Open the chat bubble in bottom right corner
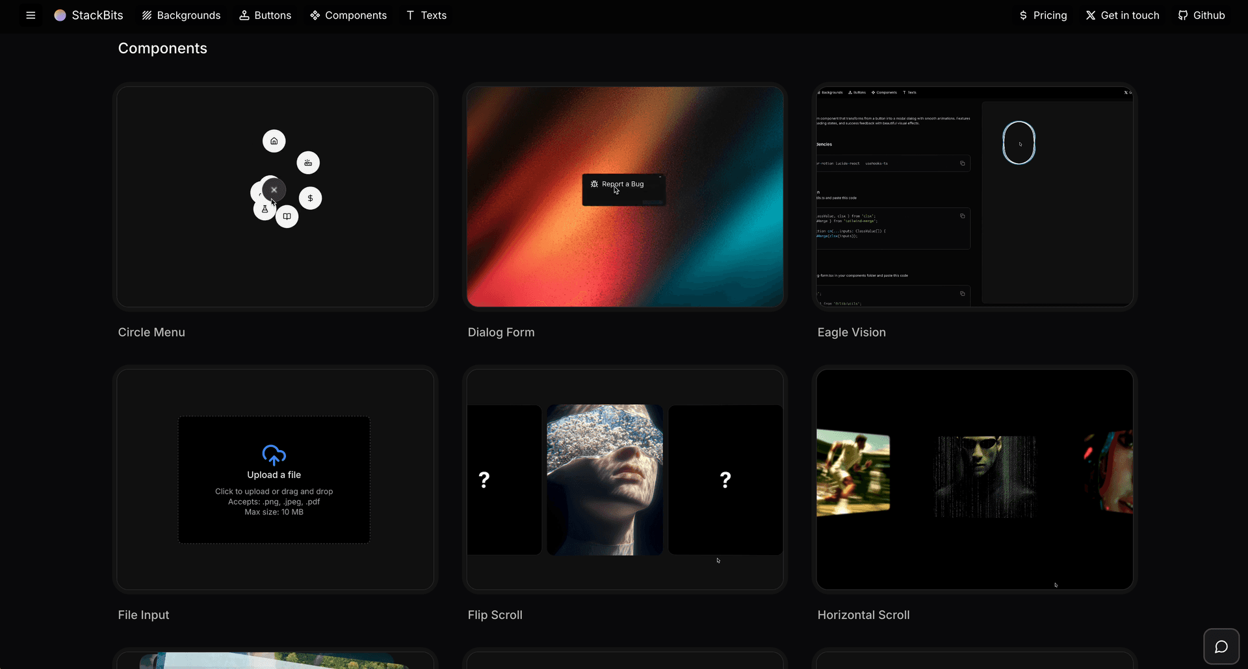Image resolution: width=1248 pixels, height=669 pixels. point(1221,646)
